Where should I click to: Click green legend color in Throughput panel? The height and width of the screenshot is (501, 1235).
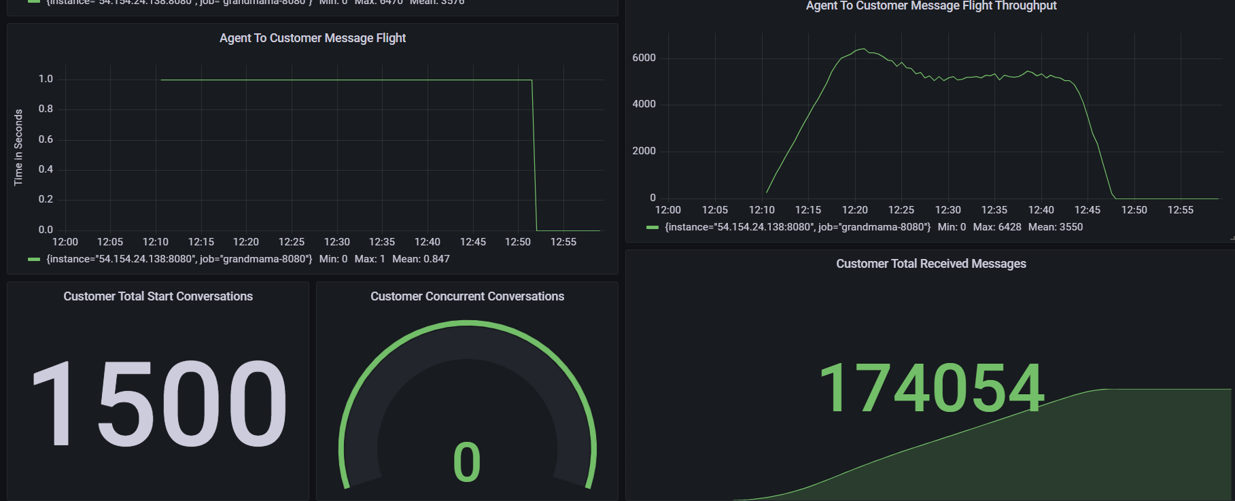point(653,227)
